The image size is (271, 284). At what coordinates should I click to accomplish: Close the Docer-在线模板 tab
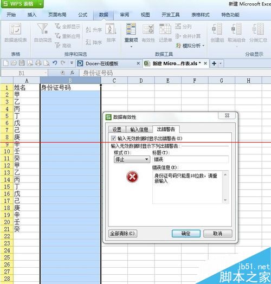(138, 63)
